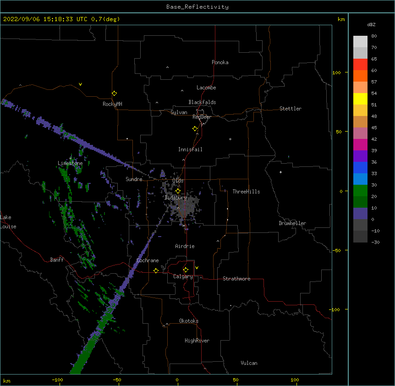Click the asterisk marker above Limestone label
Image resolution: width=395 pixels, height=386 pixels.
click(x=70, y=158)
